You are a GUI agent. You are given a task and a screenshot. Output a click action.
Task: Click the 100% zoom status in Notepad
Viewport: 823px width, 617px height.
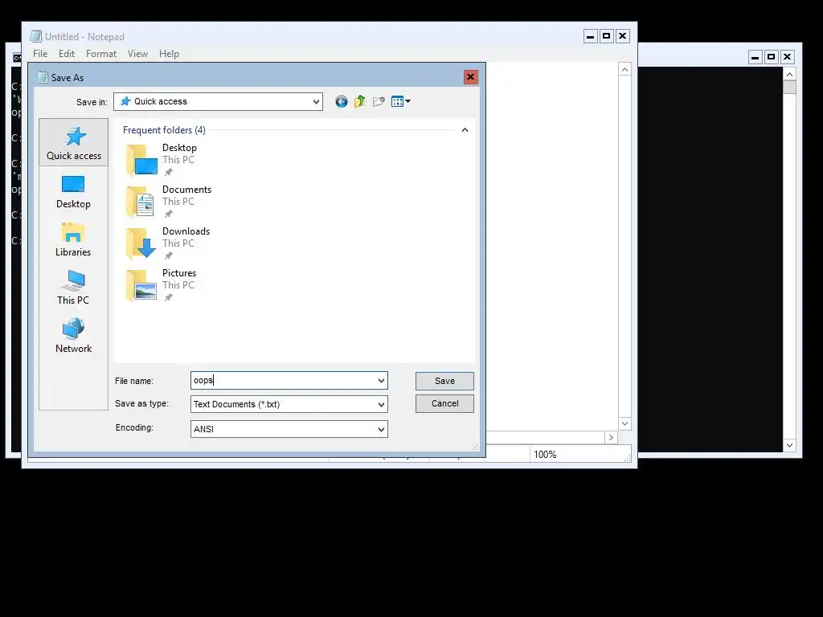pyautogui.click(x=545, y=455)
